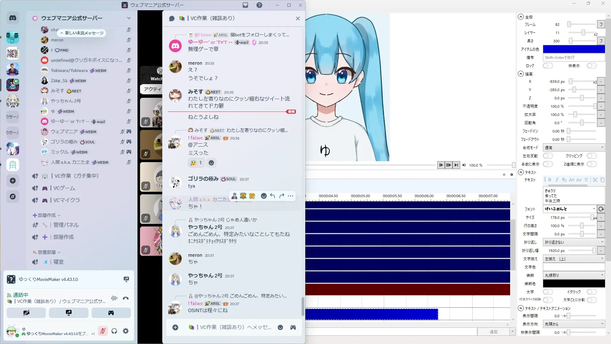The width and height of the screenshot is (611, 344).
Task: Expand server name header menu
Action: point(129,18)
